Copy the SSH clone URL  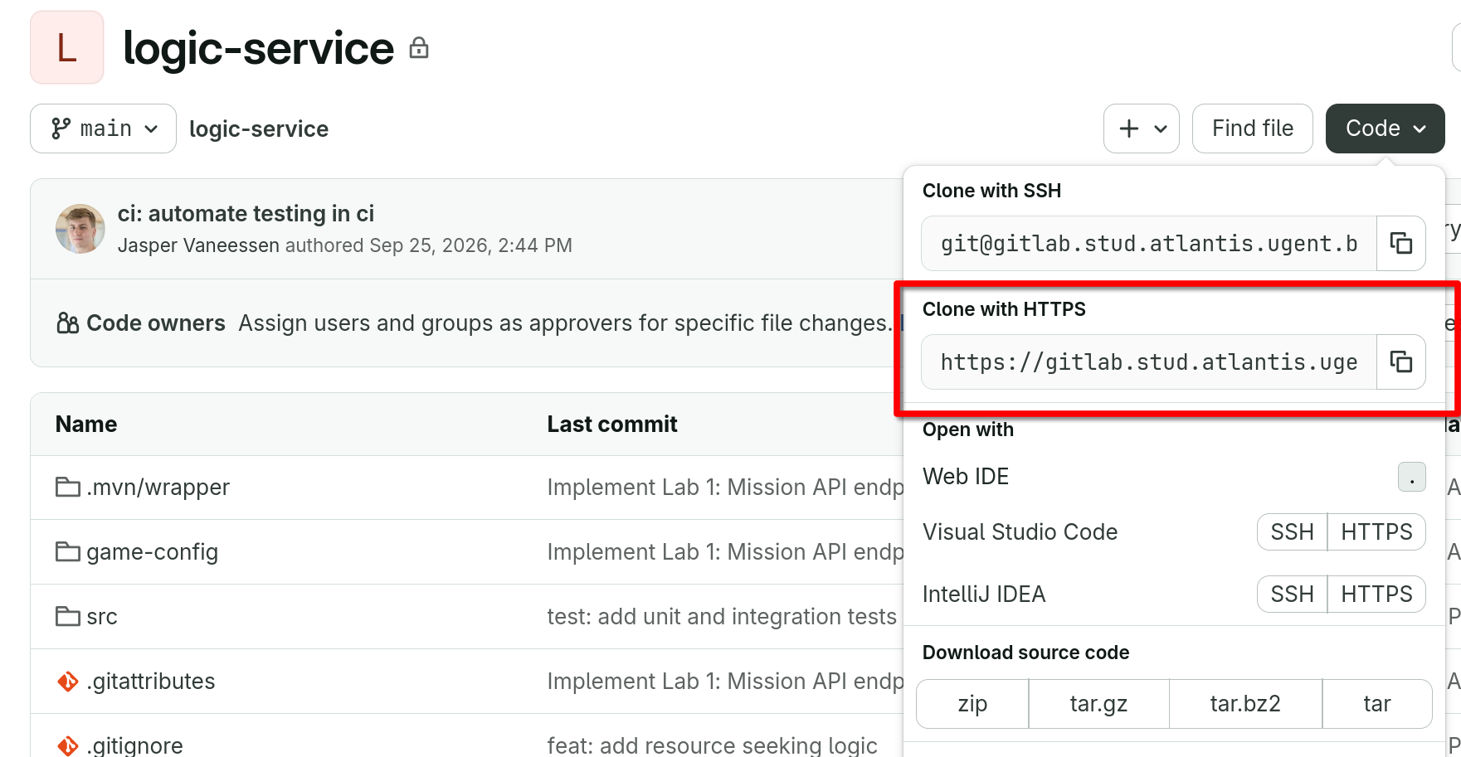[x=1401, y=243]
